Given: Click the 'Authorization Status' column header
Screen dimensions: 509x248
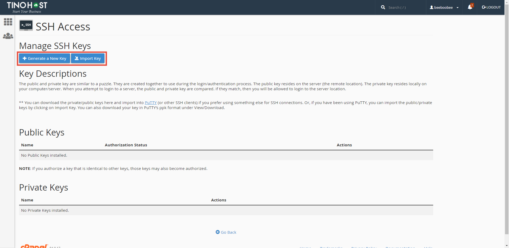Looking at the screenshot, I should (126, 145).
